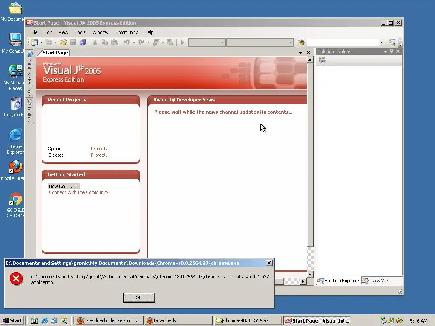Click the Navigate Forward toolbar icon
This screenshot has width=435, height=326.
(x=170, y=42)
